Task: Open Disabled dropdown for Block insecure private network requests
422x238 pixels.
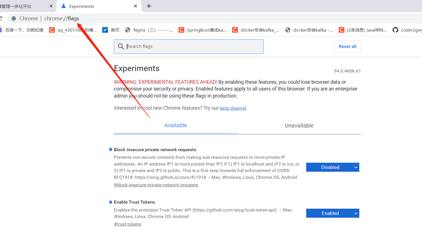Action: 333,167
